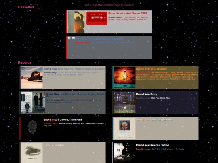Click favorite songs text with 'Jude Law and a Semester Abroad'
The width and height of the screenshot is (218, 163).
click(71, 74)
